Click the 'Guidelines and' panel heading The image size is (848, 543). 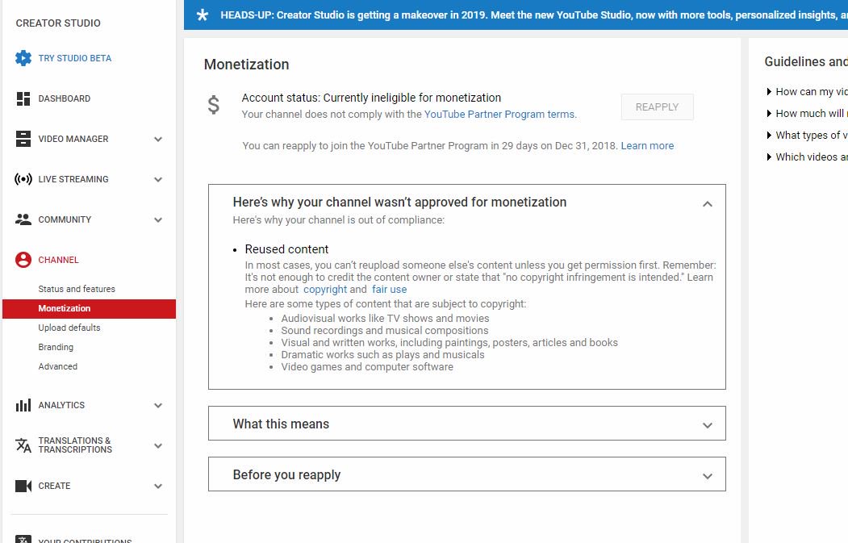click(x=806, y=61)
